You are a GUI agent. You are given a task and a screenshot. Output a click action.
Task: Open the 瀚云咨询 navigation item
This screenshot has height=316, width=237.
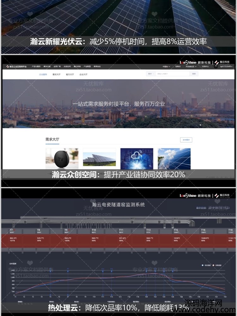[77, 66]
